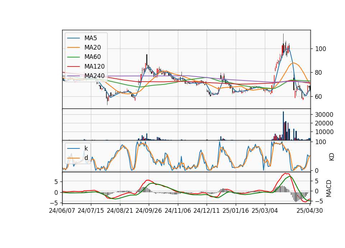Click the price axis value 100
Screen dimensions: 345x248
(x=321, y=49)
